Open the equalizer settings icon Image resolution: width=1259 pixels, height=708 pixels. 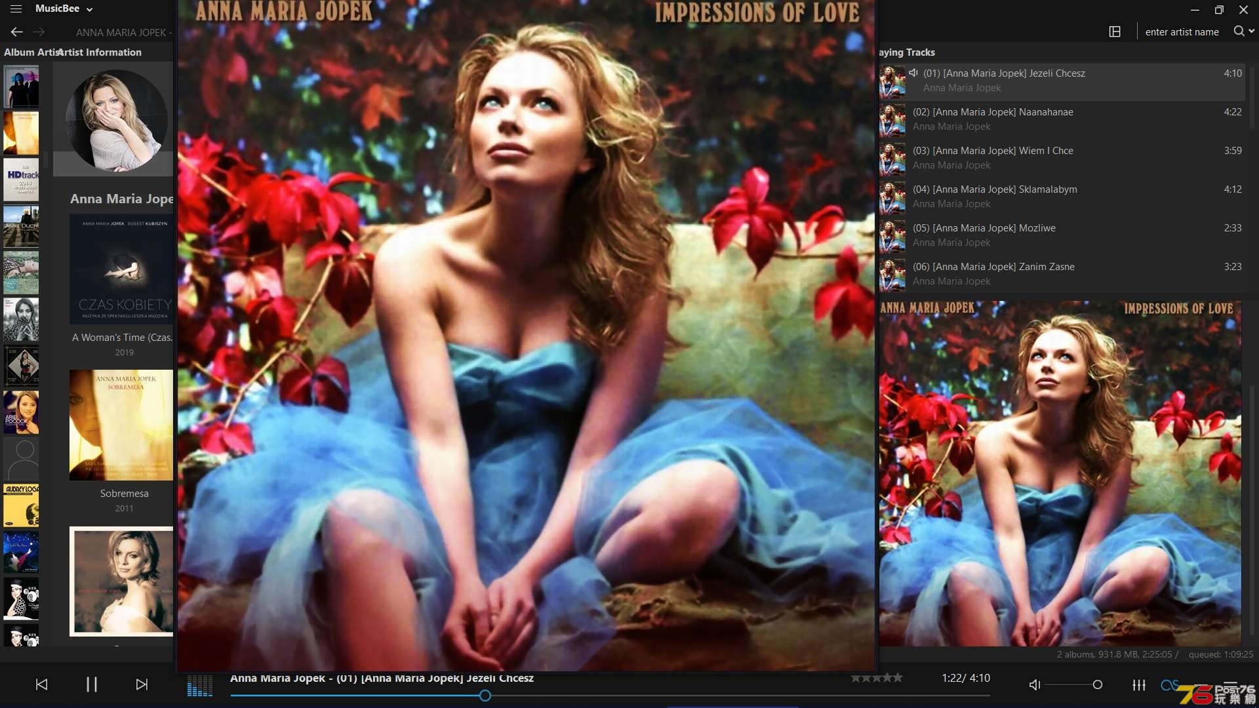coord(1139,684)
